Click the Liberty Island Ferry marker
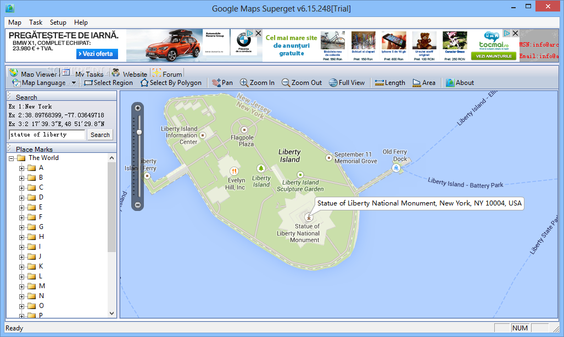This screenshot has height=337, width=564. 147,176
